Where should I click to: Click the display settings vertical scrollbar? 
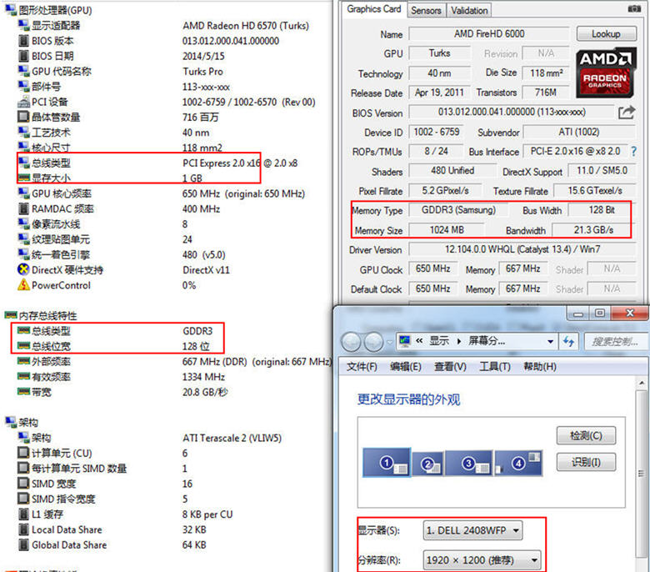click(x=641, y=473)
